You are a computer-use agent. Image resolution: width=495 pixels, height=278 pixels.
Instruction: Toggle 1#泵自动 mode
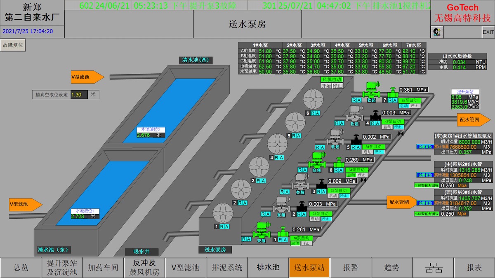click(301, 238)
